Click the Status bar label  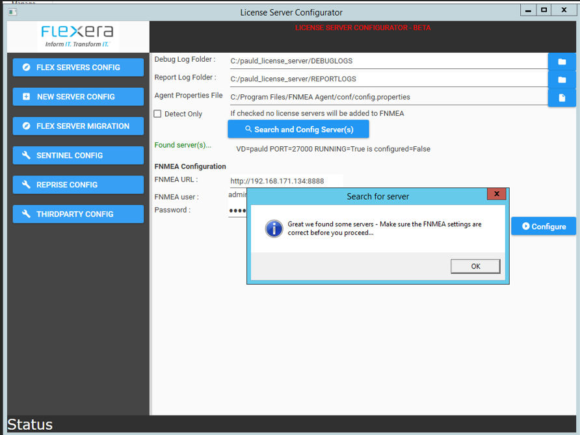[x=30, y=425]
